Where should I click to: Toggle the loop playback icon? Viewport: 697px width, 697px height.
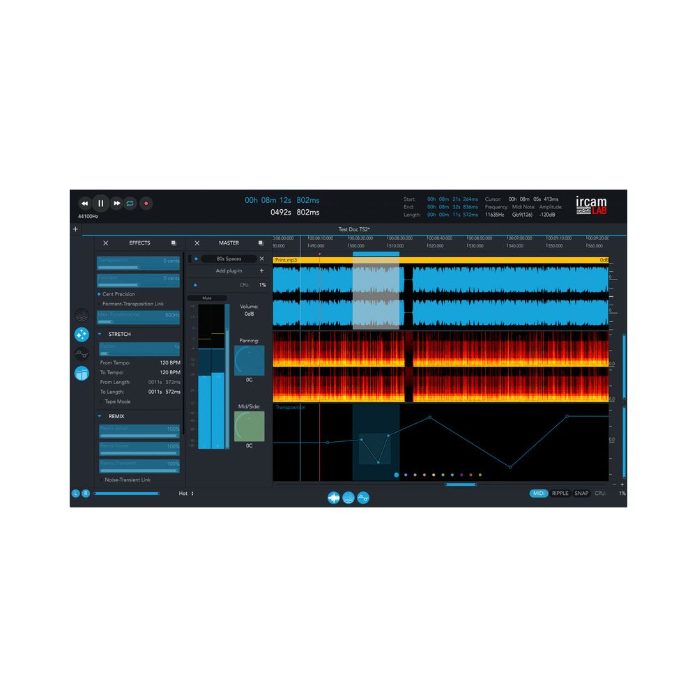(130, 204)
